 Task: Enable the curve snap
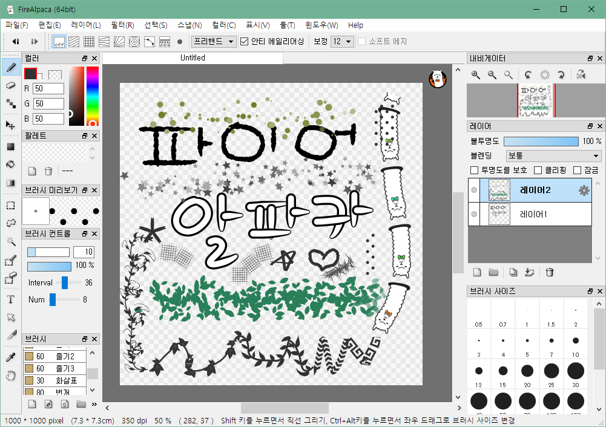(149, 42)
